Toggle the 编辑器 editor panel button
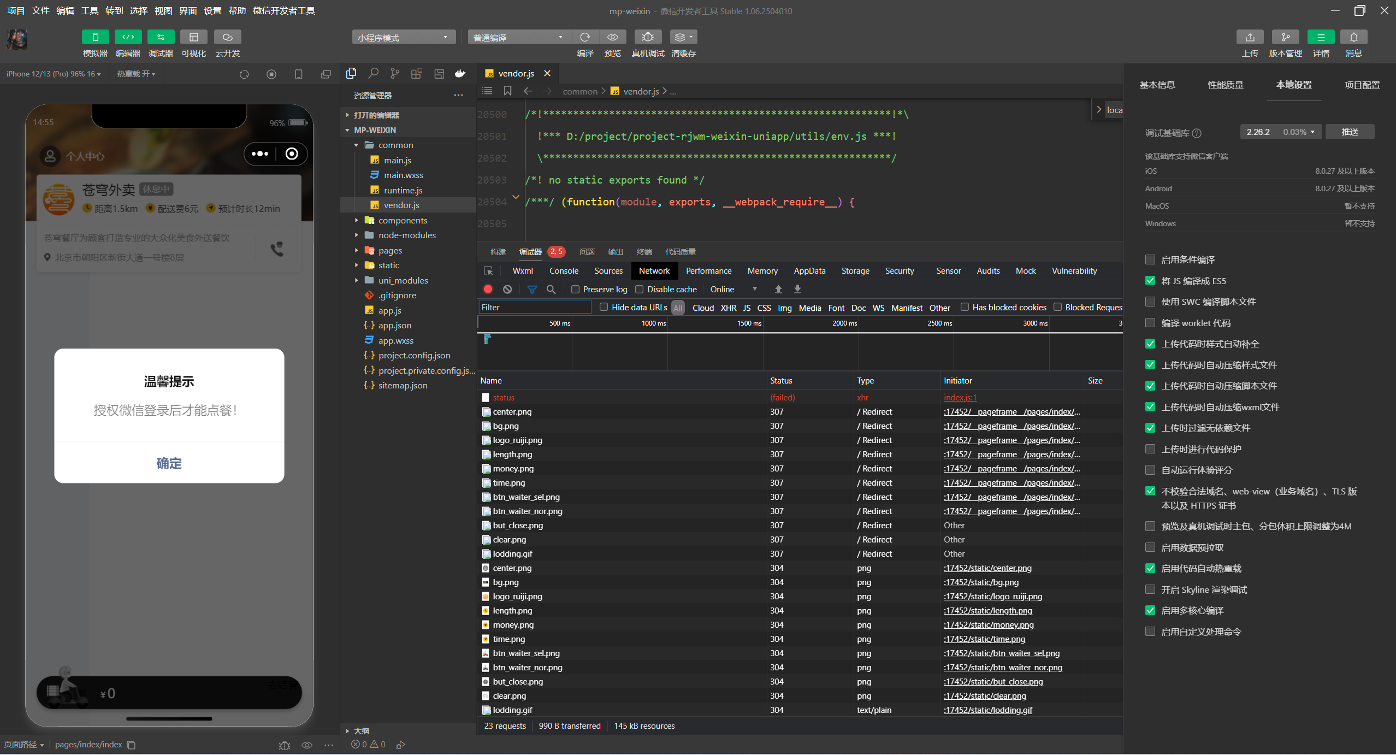The image size is (1396, 755). [128, 37]
